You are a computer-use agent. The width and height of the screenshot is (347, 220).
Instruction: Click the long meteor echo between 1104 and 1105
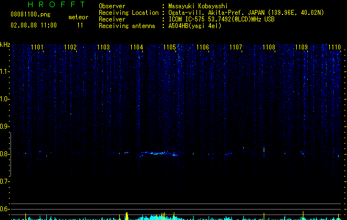pos(159,153)
